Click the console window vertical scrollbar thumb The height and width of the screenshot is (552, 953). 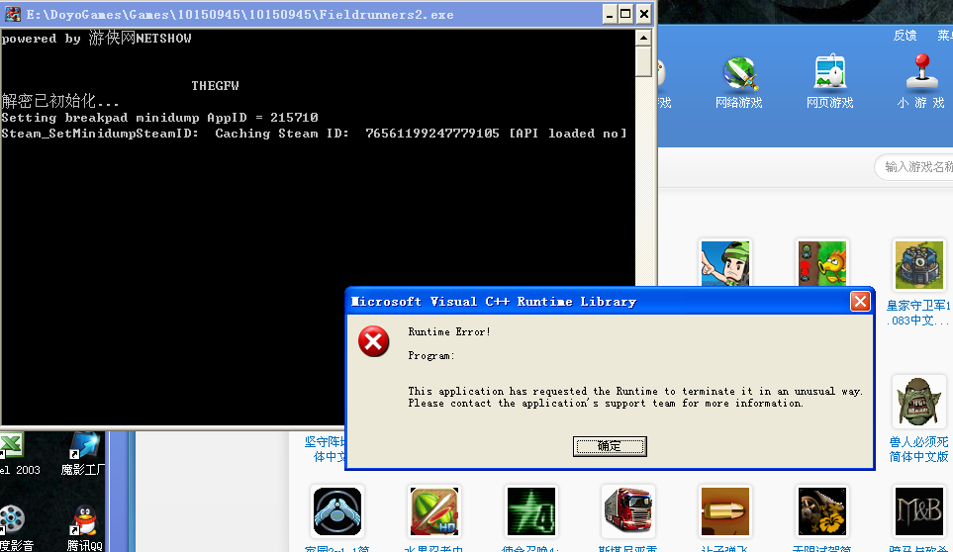643,61
